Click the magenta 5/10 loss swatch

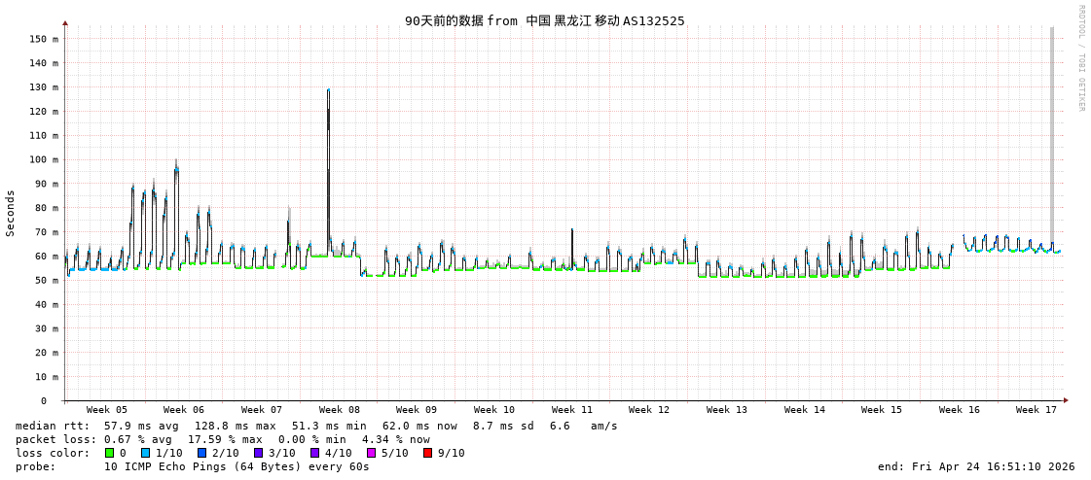click(372, 453)
